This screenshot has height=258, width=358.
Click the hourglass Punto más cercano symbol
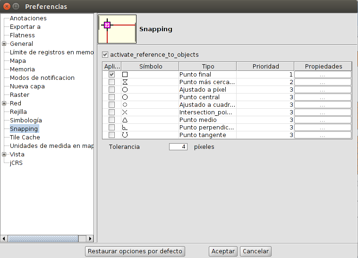(x=125, y=82)
